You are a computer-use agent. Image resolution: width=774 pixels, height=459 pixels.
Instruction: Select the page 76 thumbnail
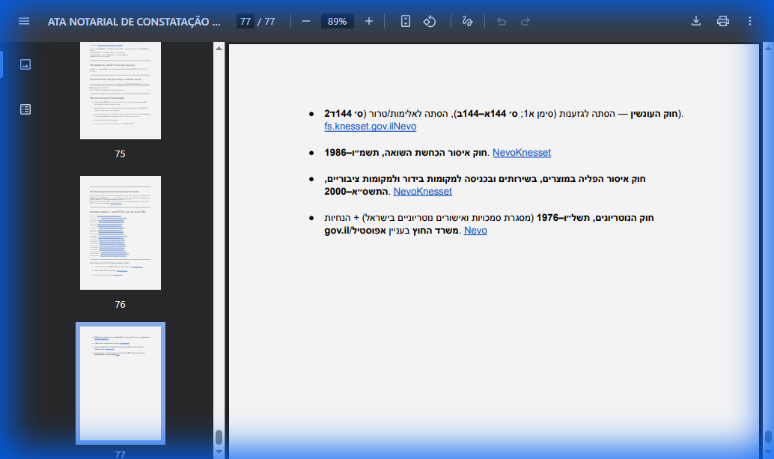(x=120, y=233)
